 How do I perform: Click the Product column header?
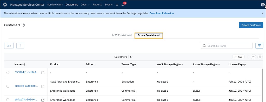(55, 64)
